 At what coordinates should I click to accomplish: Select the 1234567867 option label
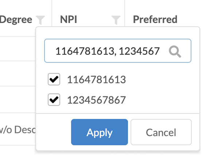click(x=96, y=100)
